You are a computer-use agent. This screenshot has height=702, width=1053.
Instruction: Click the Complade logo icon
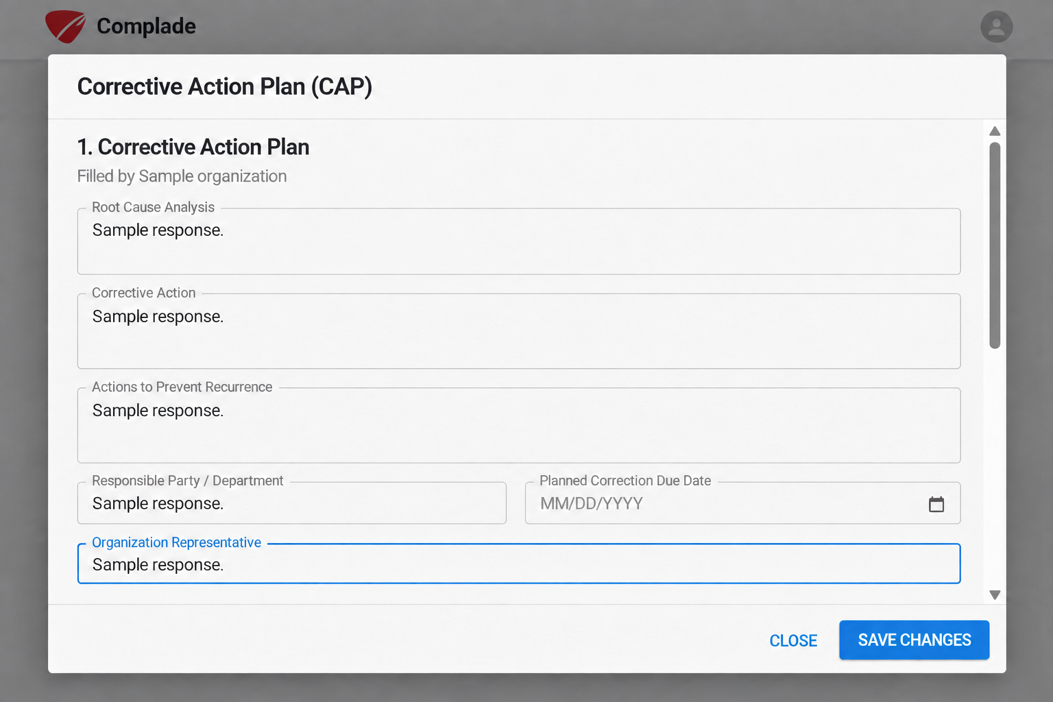pos(65,27)
